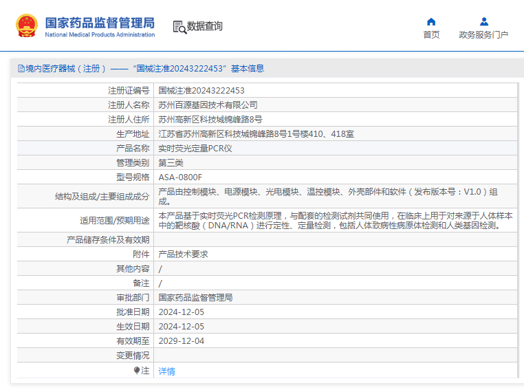
Task: Click the 境内医疗器械（注册）基本信息 header
Action: pyautogui.click(x=141, y=69)
